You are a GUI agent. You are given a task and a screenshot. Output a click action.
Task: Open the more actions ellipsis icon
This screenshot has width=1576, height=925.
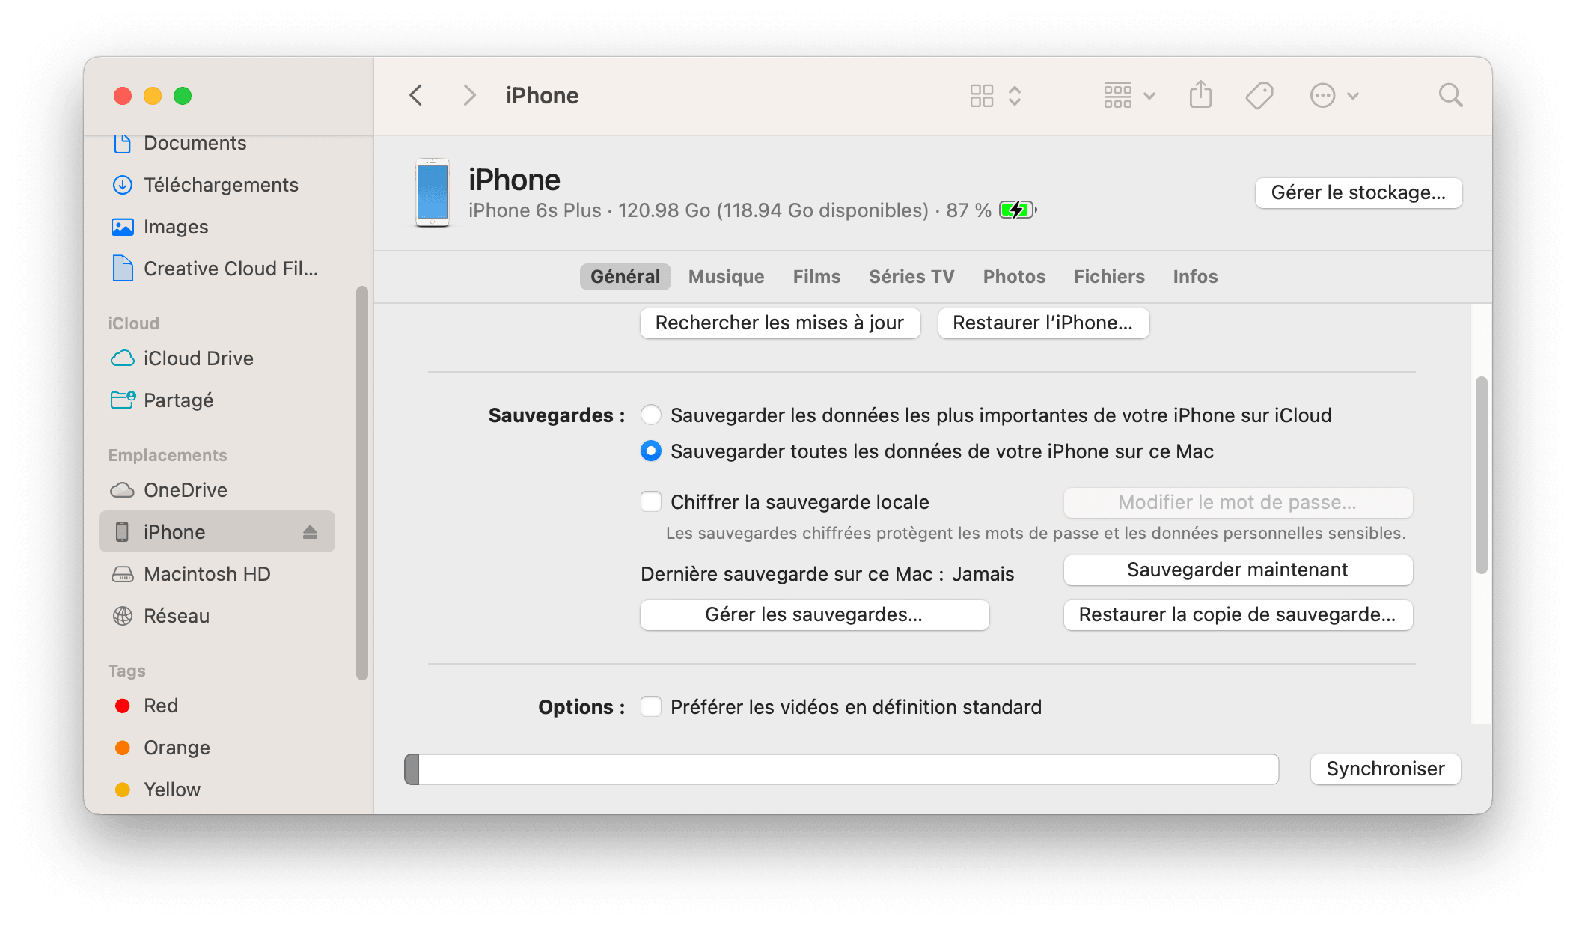[x=1322, y=96]
